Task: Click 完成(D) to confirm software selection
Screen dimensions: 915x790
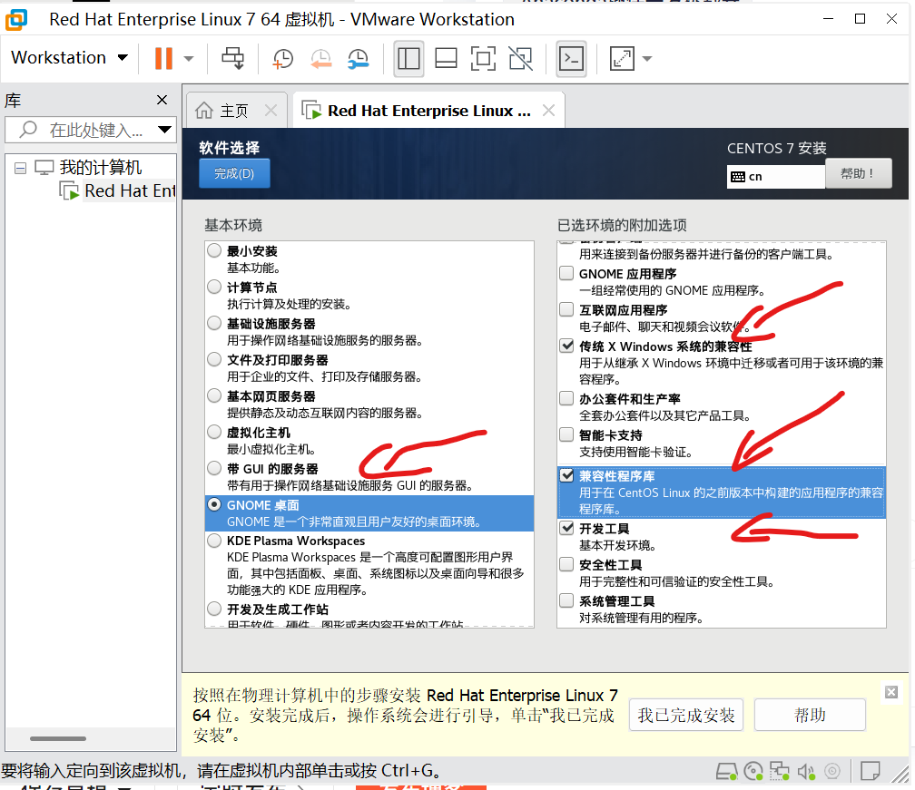Action: tap(234, 173)
